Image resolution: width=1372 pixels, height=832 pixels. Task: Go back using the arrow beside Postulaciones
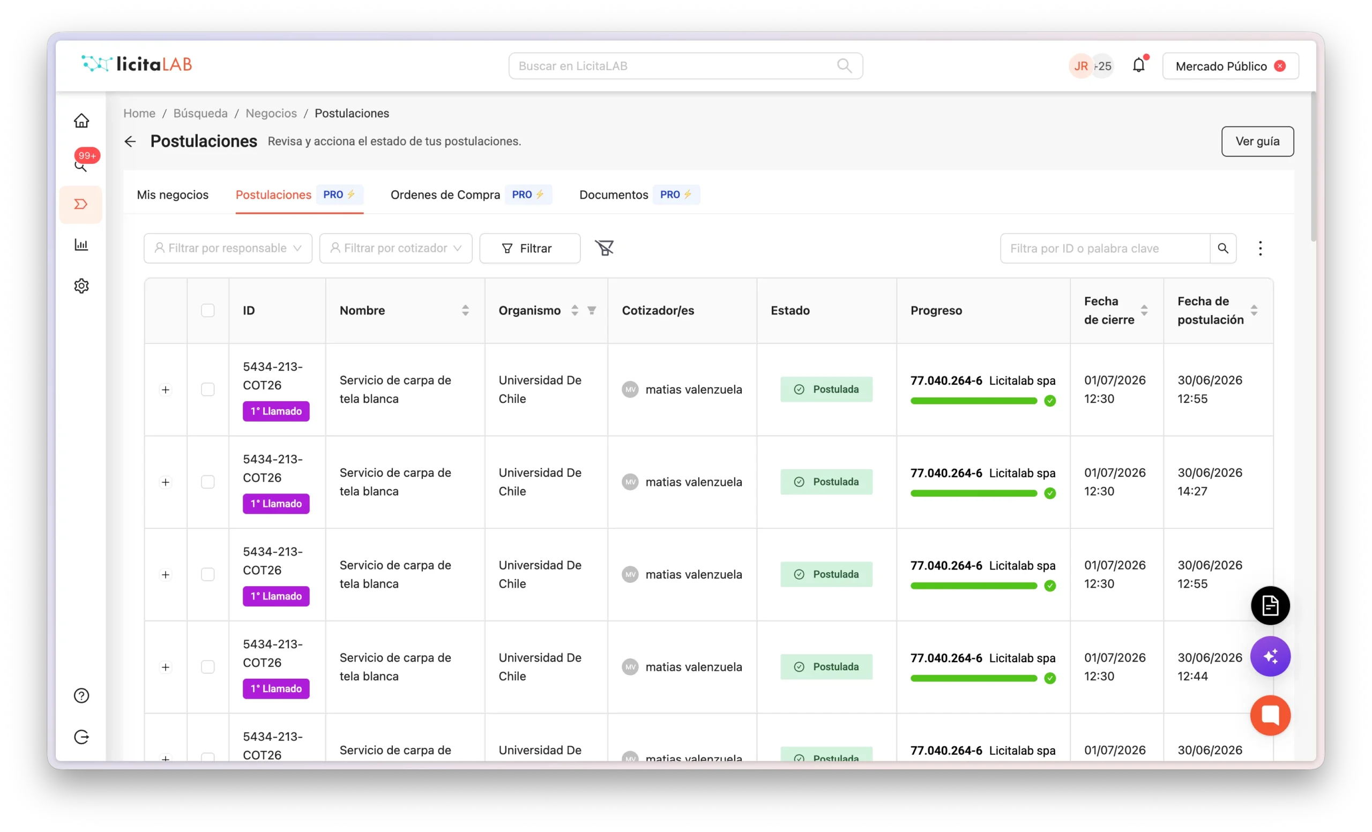pos(130,141)
